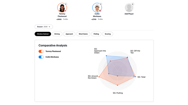Switch to the Putting tab
The image size is (188, 105).
(96, 34)
